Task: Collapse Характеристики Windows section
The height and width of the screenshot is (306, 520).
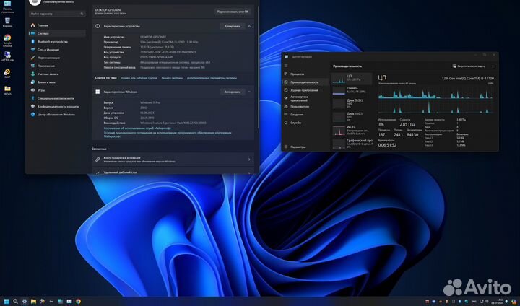Action: click(x=249, y=92)
